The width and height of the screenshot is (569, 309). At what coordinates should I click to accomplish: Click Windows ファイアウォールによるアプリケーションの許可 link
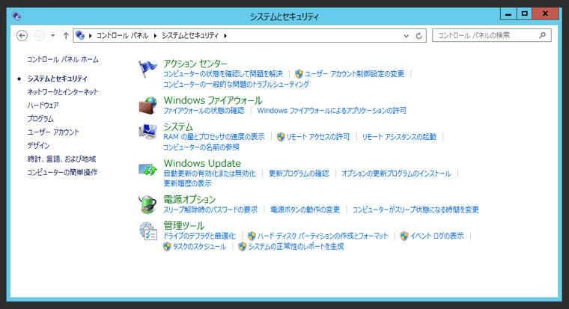coord(332,111)
